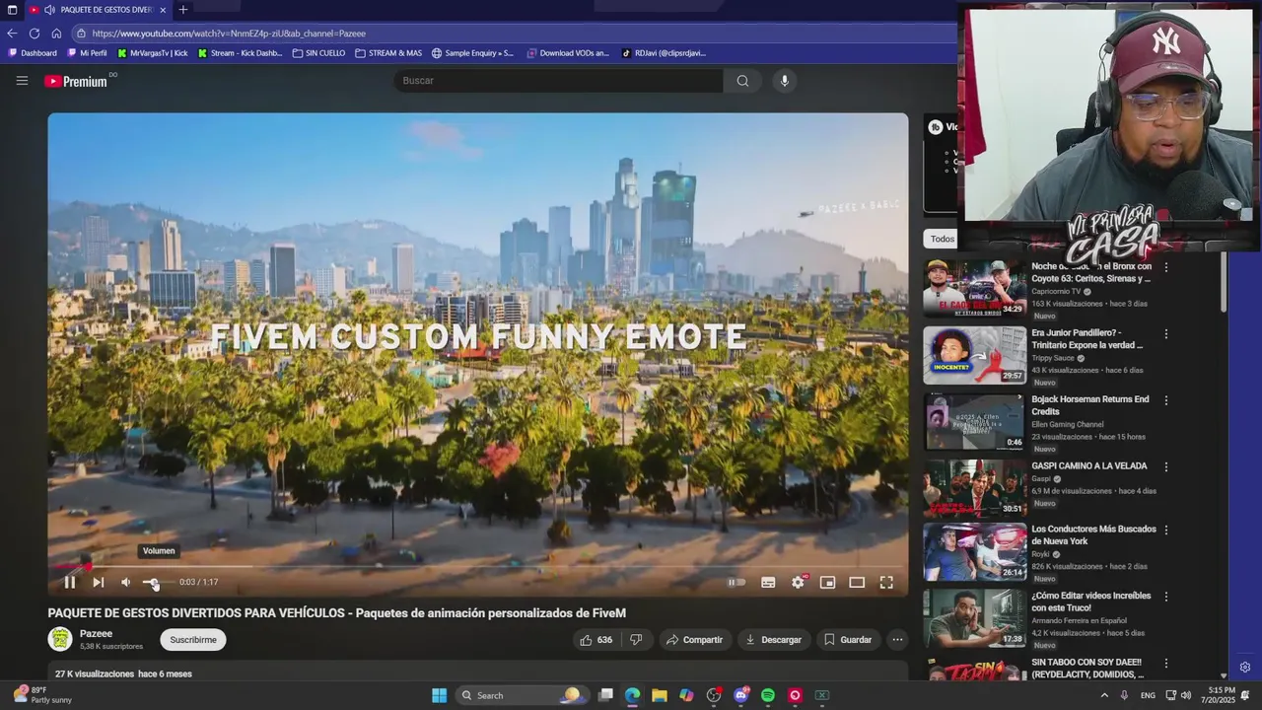Save the video with Guardar
Image resolution: width=1262 pixels, height=710 pixels.
[848, 640]
